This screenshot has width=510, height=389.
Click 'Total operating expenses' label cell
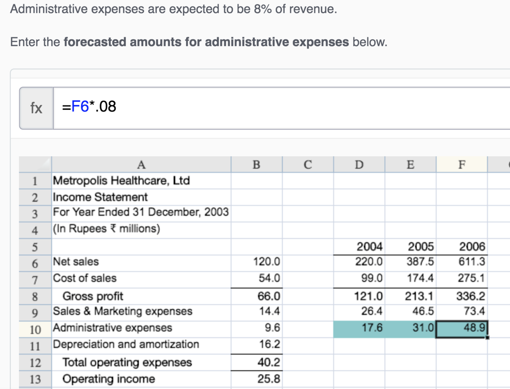[141, 363]
